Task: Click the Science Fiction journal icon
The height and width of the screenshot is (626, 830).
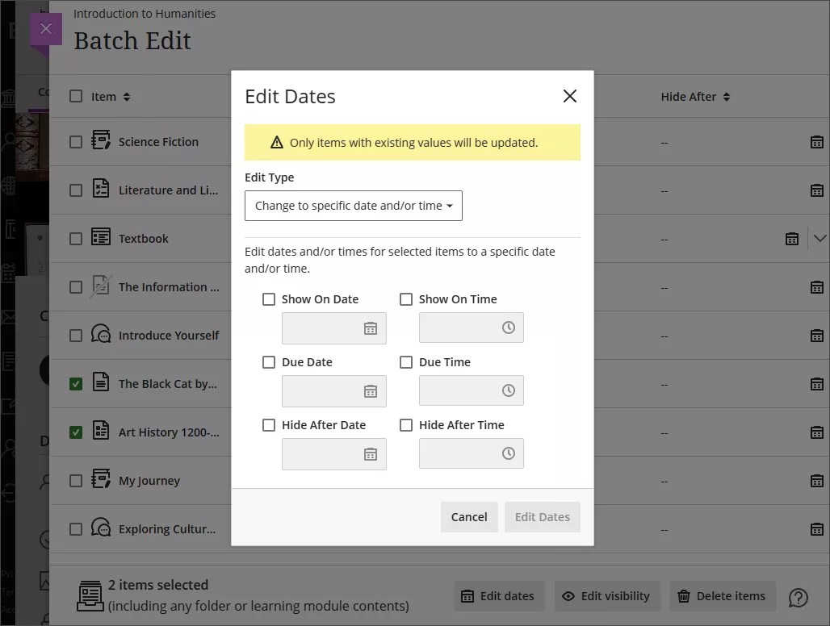Action: click(x=99, y=141)
